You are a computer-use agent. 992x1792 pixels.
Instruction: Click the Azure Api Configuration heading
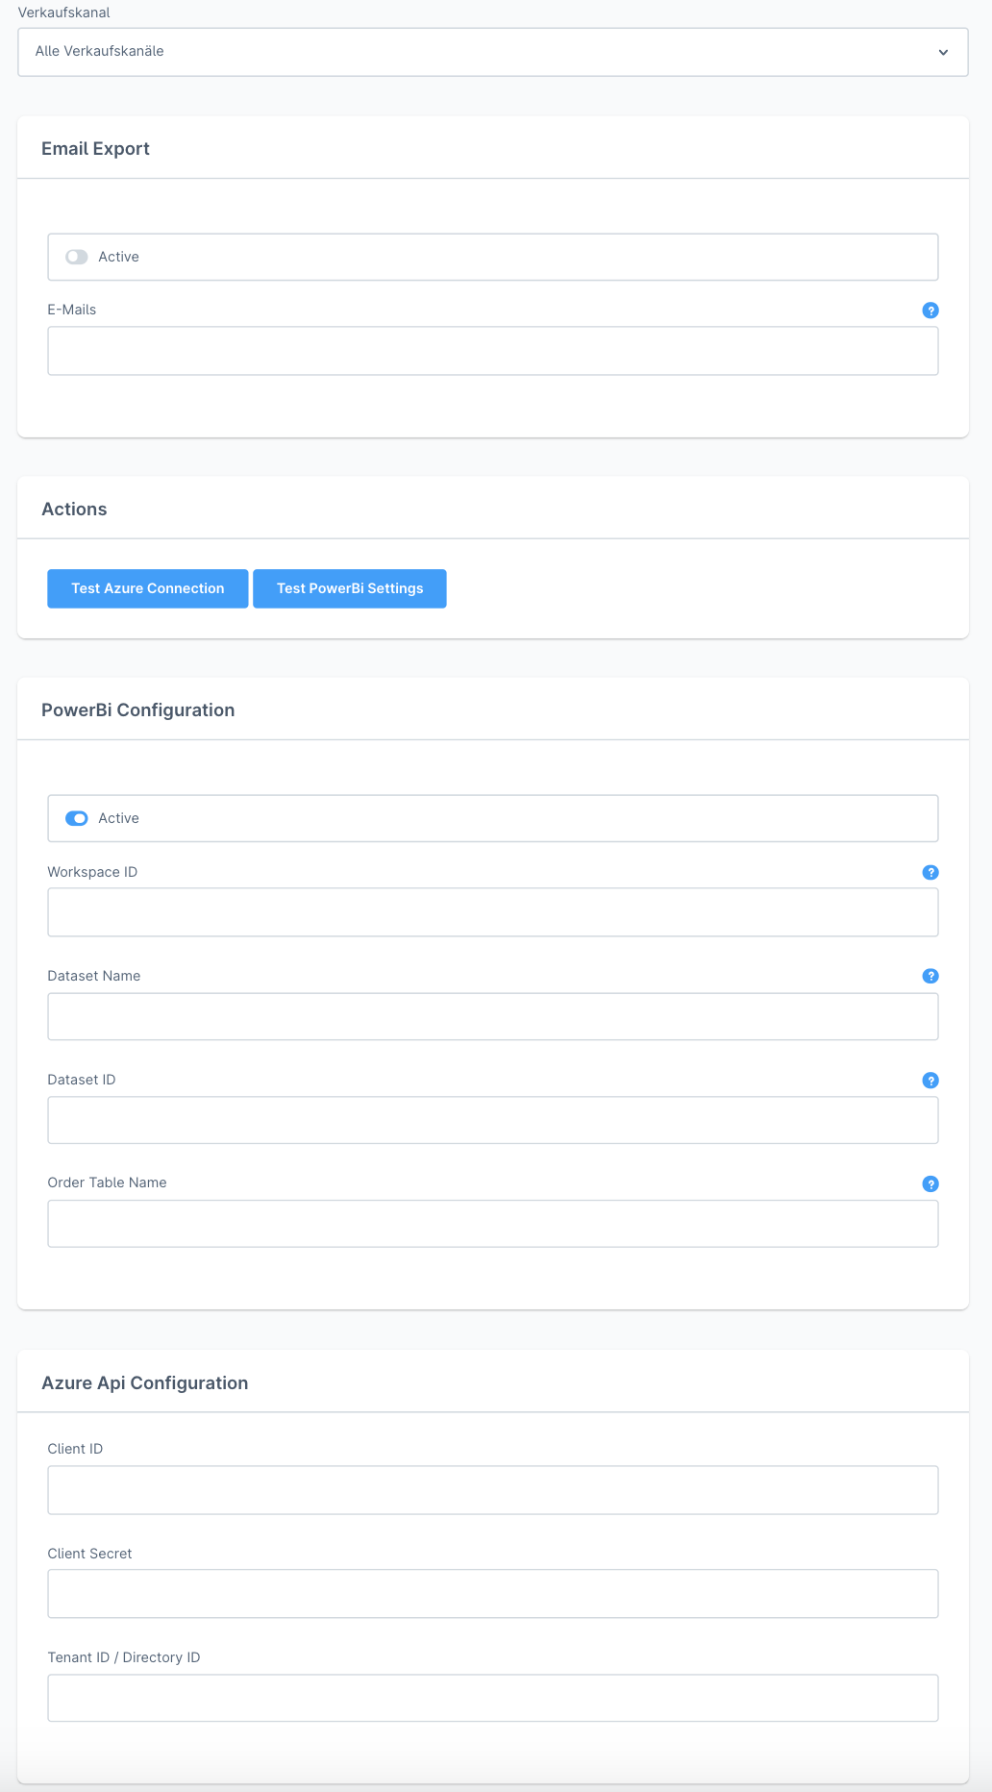click(145, 1382)
